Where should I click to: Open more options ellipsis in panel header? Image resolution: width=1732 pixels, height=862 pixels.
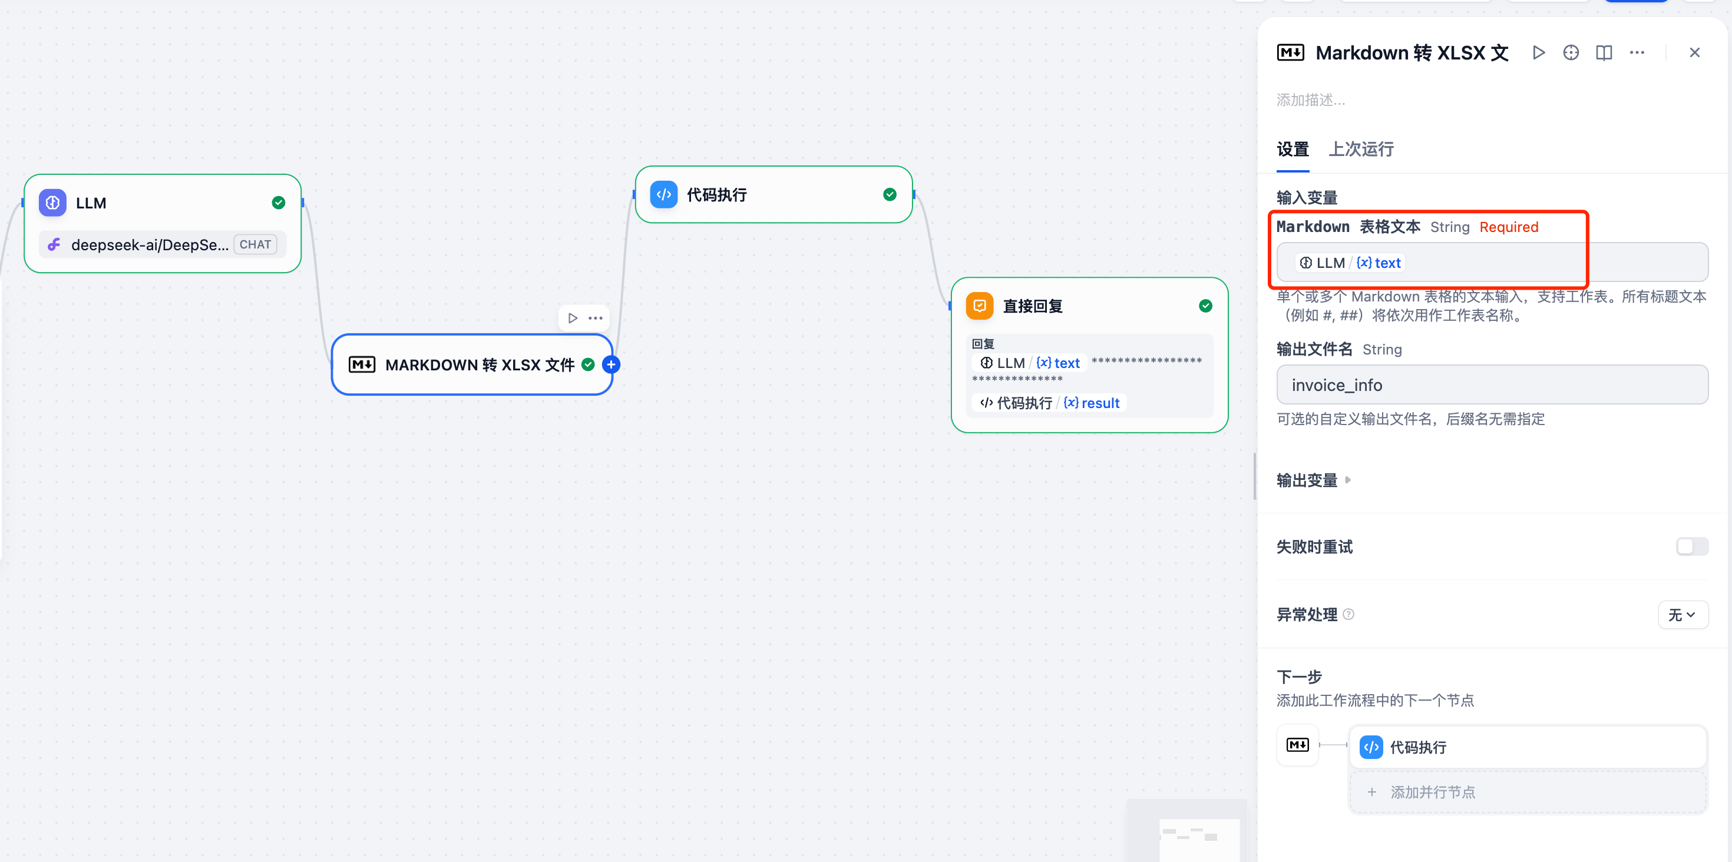coord(1637,52)
